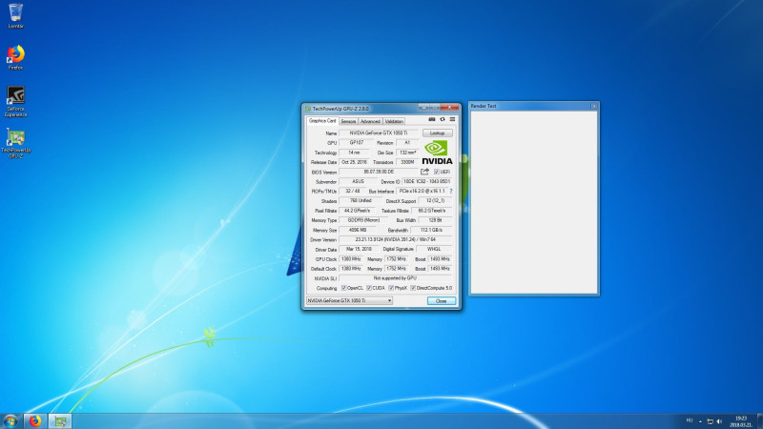This screenshot has height=429, width=763.
Task: Click the GPU field showing GP107
Action: click(356, 142)
